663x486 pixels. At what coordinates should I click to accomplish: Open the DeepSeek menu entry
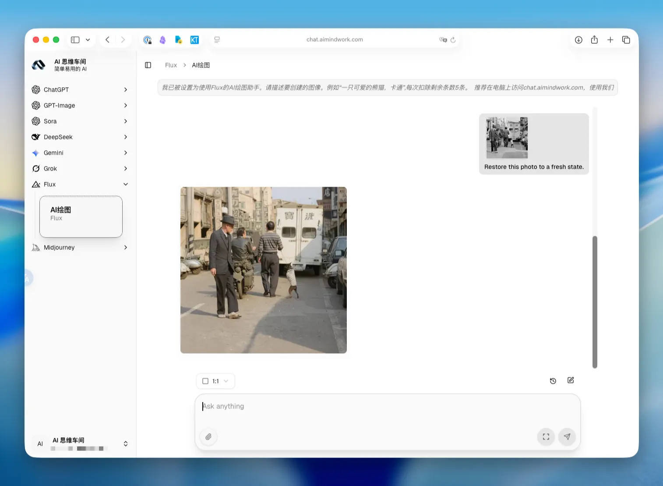(x=80, y=137)
